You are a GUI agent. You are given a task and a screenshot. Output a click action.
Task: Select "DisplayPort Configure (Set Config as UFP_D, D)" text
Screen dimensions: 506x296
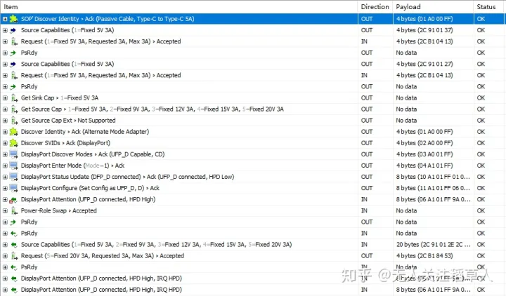point(83,188)
